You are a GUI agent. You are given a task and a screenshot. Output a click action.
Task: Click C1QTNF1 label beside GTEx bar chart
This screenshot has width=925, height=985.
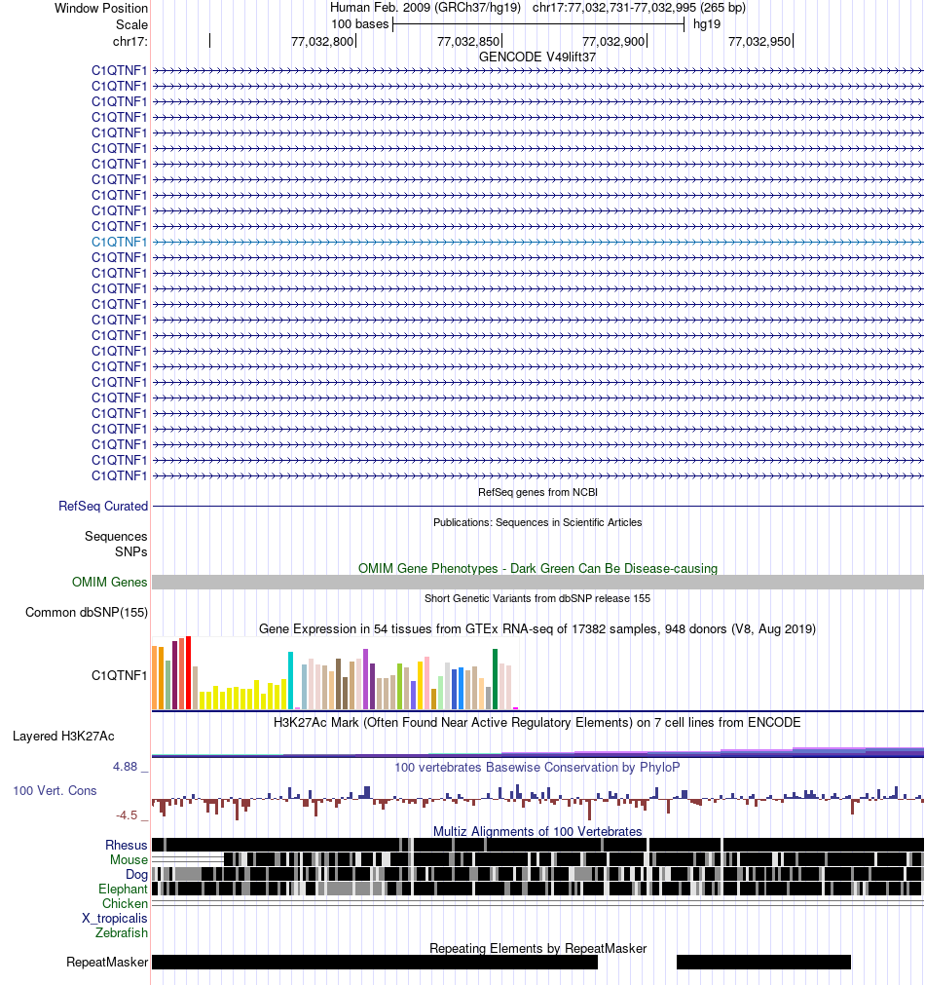[119, 675]
